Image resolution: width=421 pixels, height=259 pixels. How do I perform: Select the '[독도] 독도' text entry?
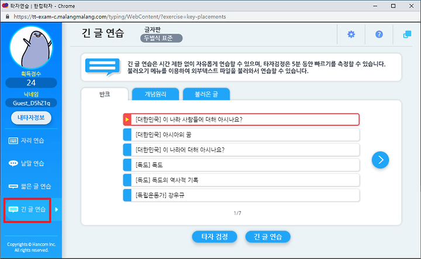coord(241,165)
